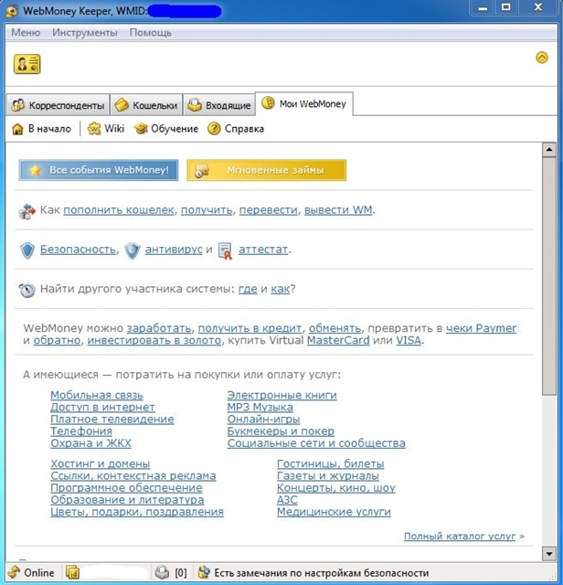Open Справка from the toolbar
This screenshot has width=563, height=585.
coord(236,129)
